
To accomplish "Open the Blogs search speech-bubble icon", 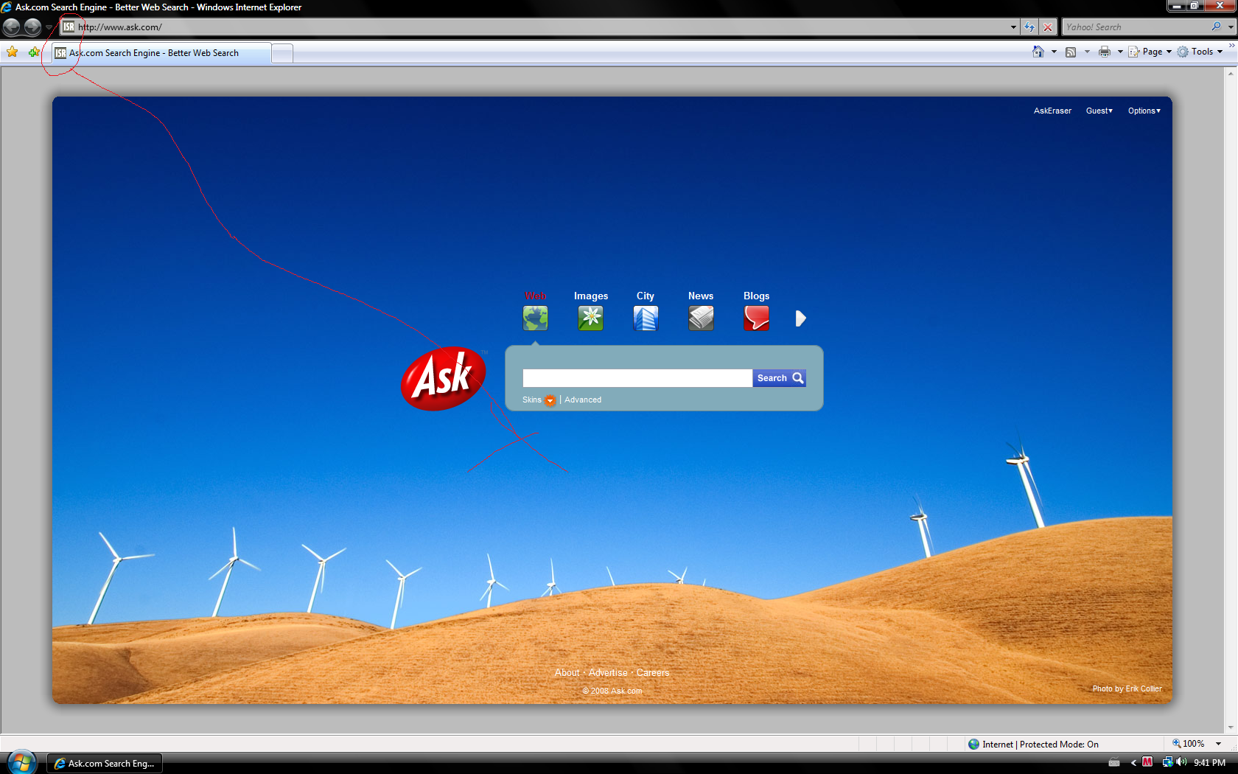I will pyautogui.click(x=756, y=318).
